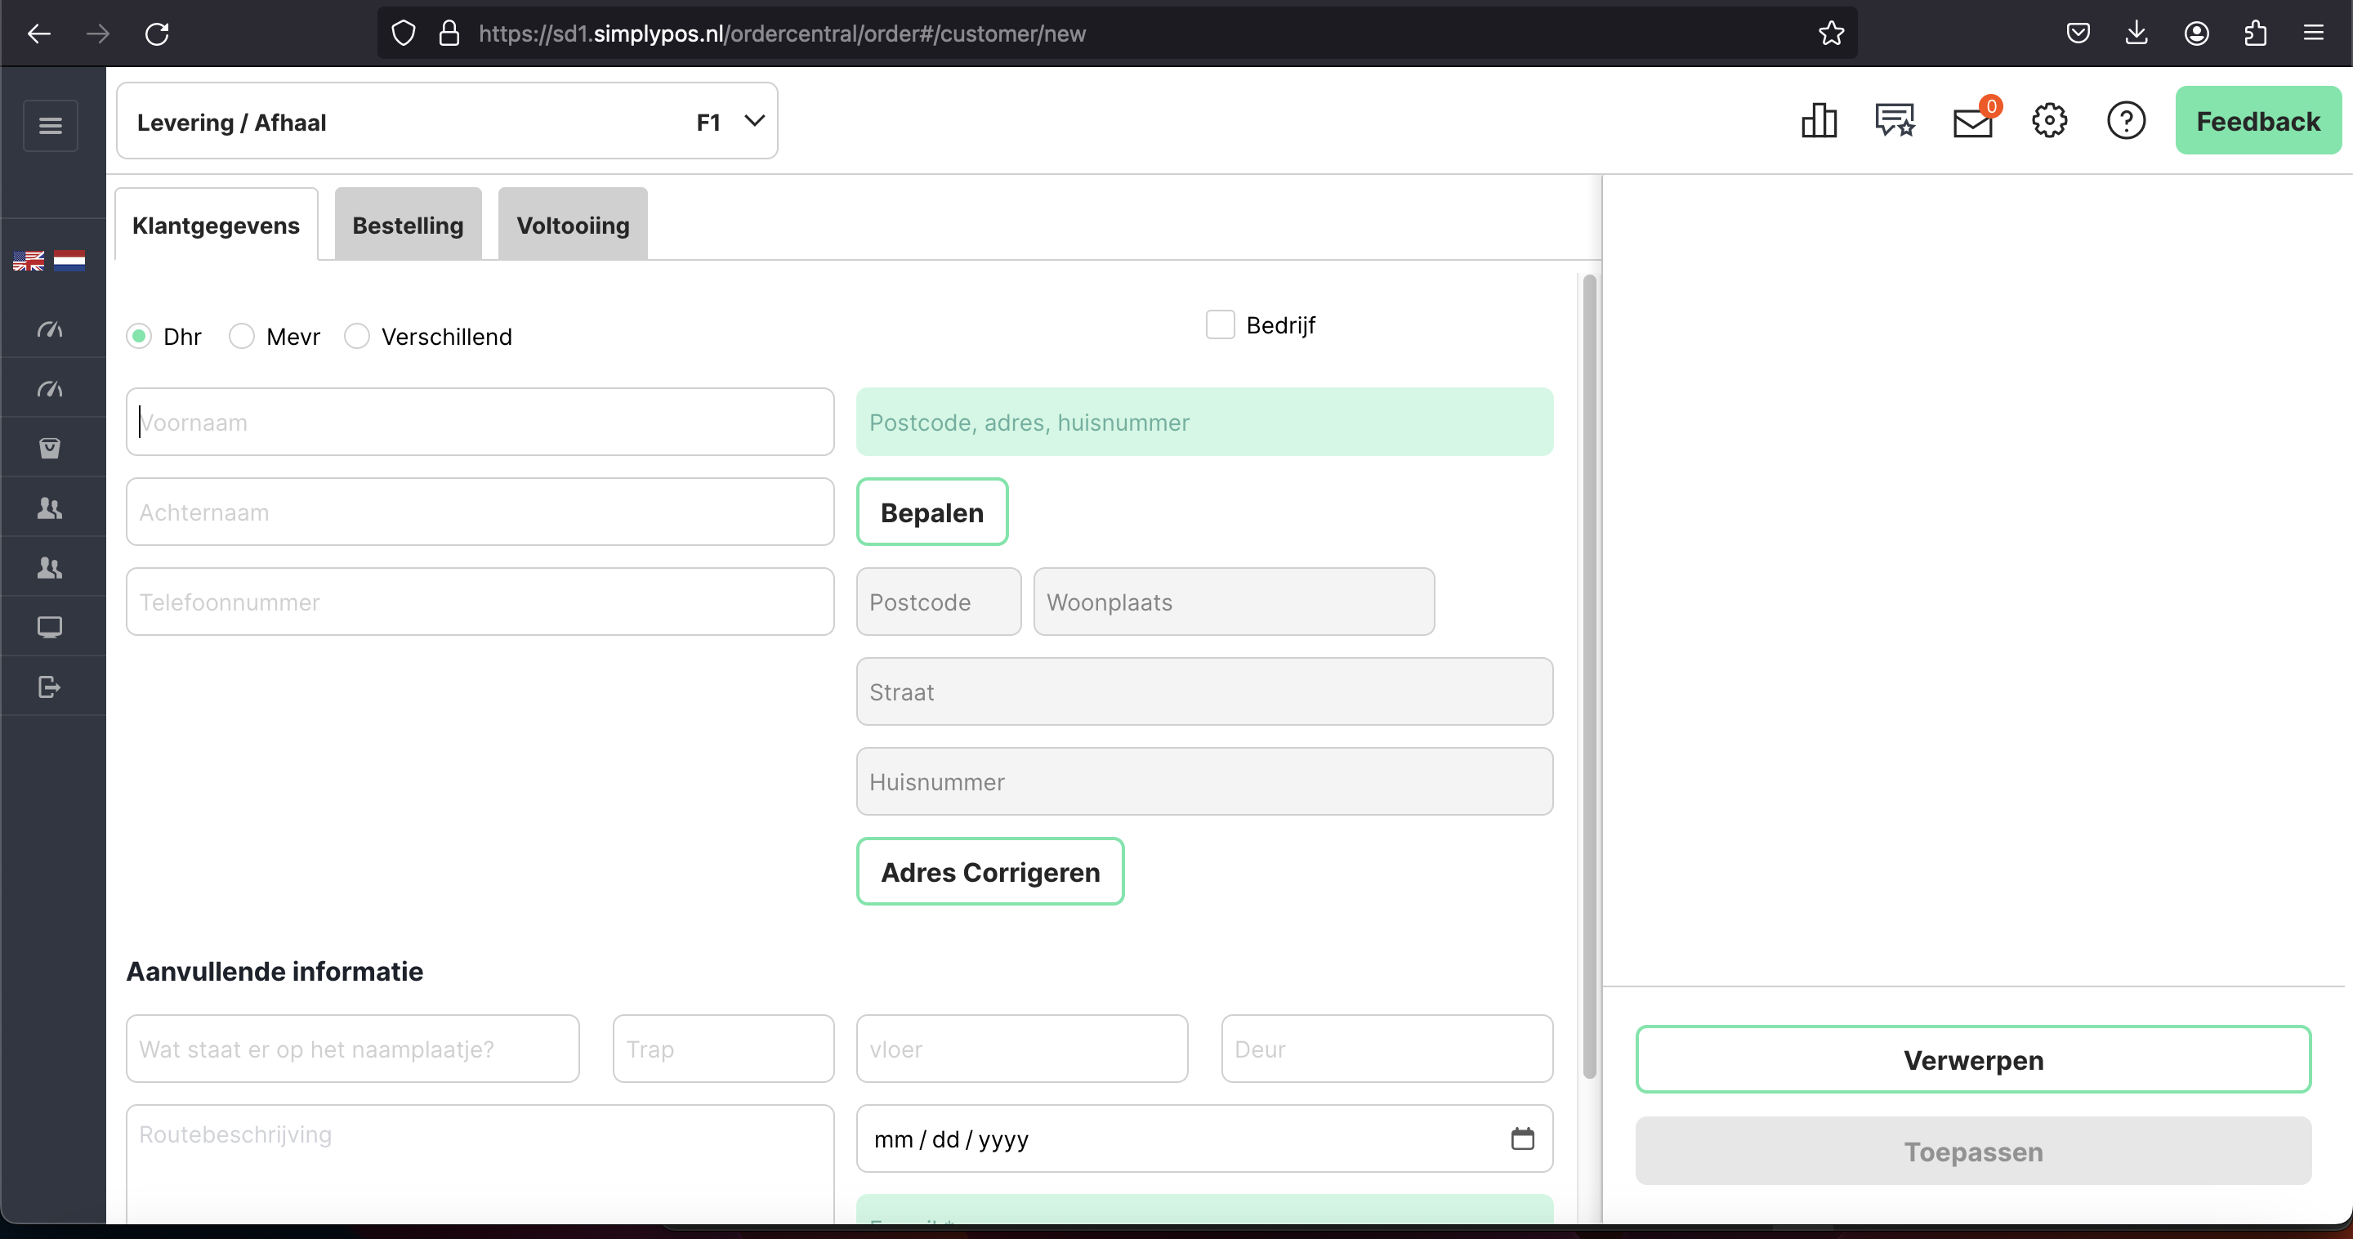Open the bar chart statistics icon

point(1819,121)
